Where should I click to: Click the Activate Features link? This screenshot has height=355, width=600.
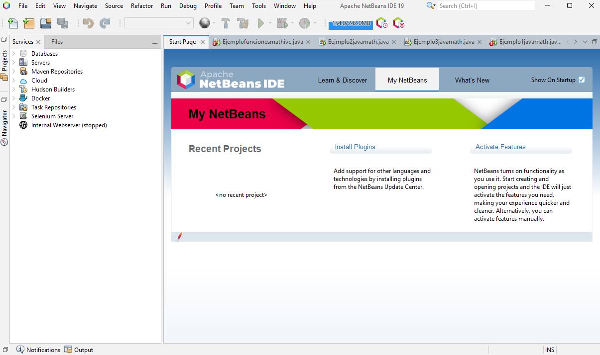500,147
